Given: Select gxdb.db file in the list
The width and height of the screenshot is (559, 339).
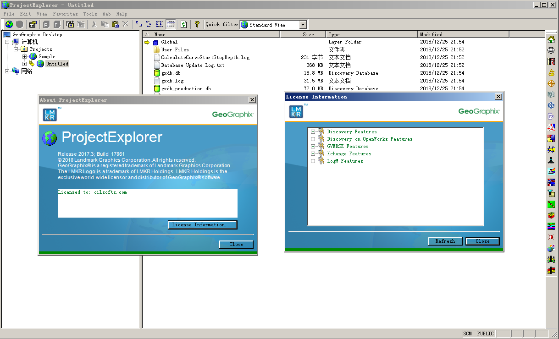Looking at the screenshot, I should pyautogui.click(x=171, y=73).
